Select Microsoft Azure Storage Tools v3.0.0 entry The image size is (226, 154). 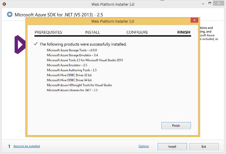pyautogui.click(x=67, y=50)
